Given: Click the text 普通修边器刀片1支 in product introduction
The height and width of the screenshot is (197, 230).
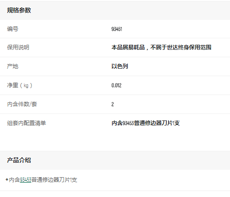Looking at the screenshot, I should pyautogui.click(x=54, y=180).
